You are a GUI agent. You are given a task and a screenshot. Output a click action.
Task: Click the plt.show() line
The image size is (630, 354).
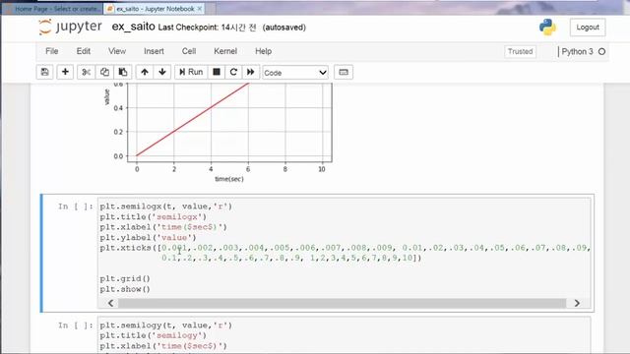pos(125,289)
